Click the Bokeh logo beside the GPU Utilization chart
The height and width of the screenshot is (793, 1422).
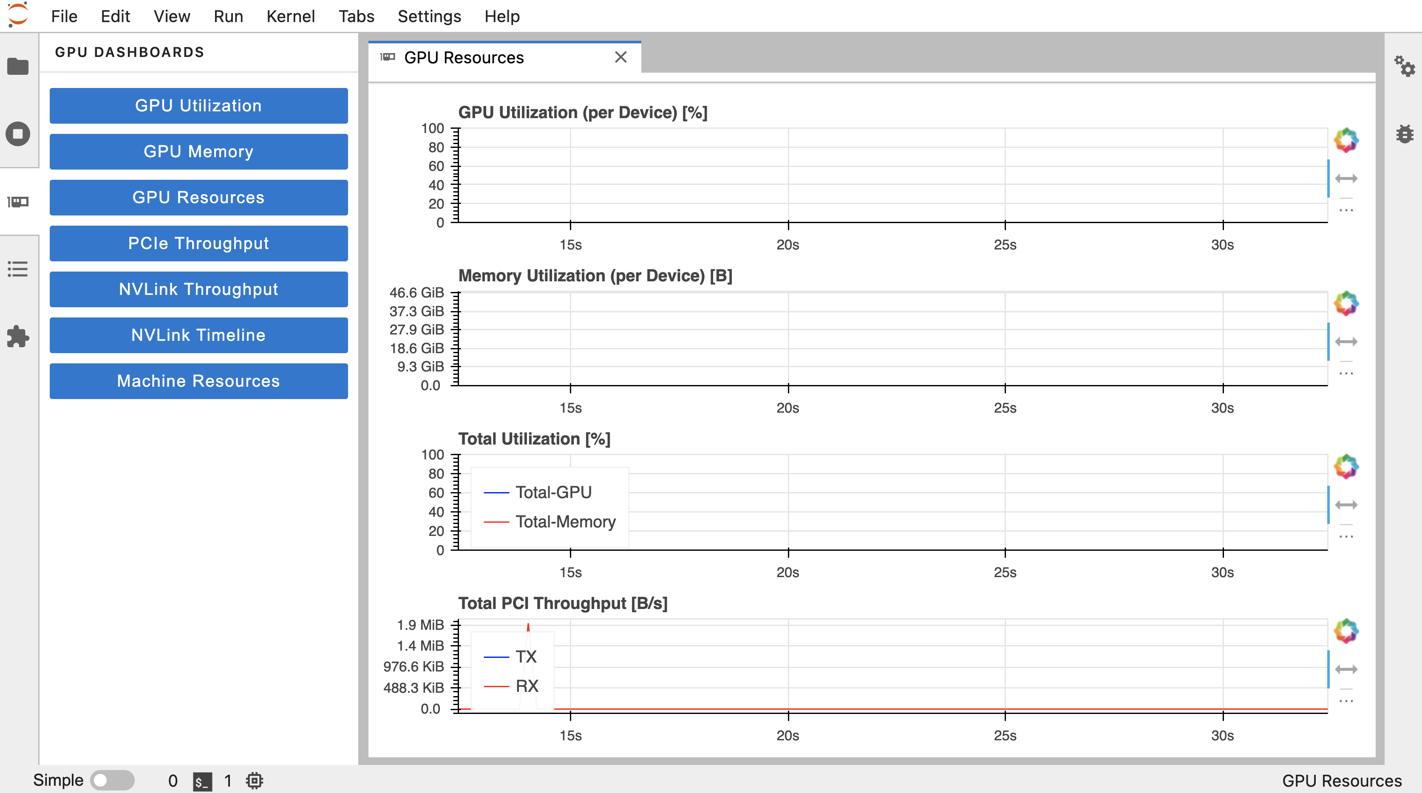pyautogui.click(x=1347, y=140)
